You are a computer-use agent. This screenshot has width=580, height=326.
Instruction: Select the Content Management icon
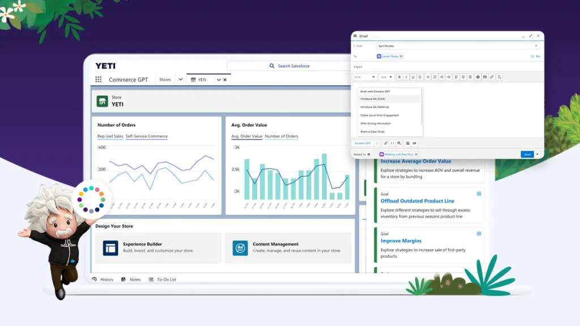238,247
